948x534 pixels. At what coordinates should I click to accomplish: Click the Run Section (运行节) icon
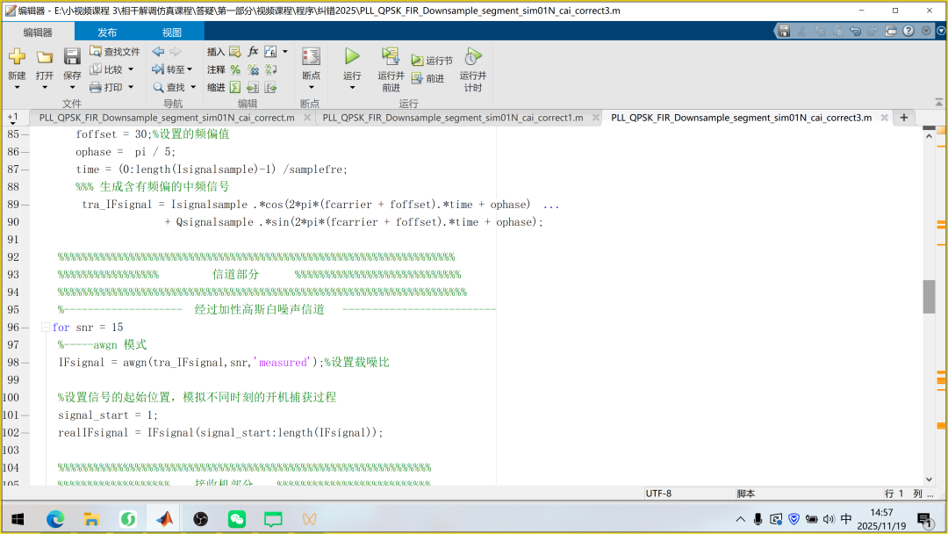[x=417, y=61]
